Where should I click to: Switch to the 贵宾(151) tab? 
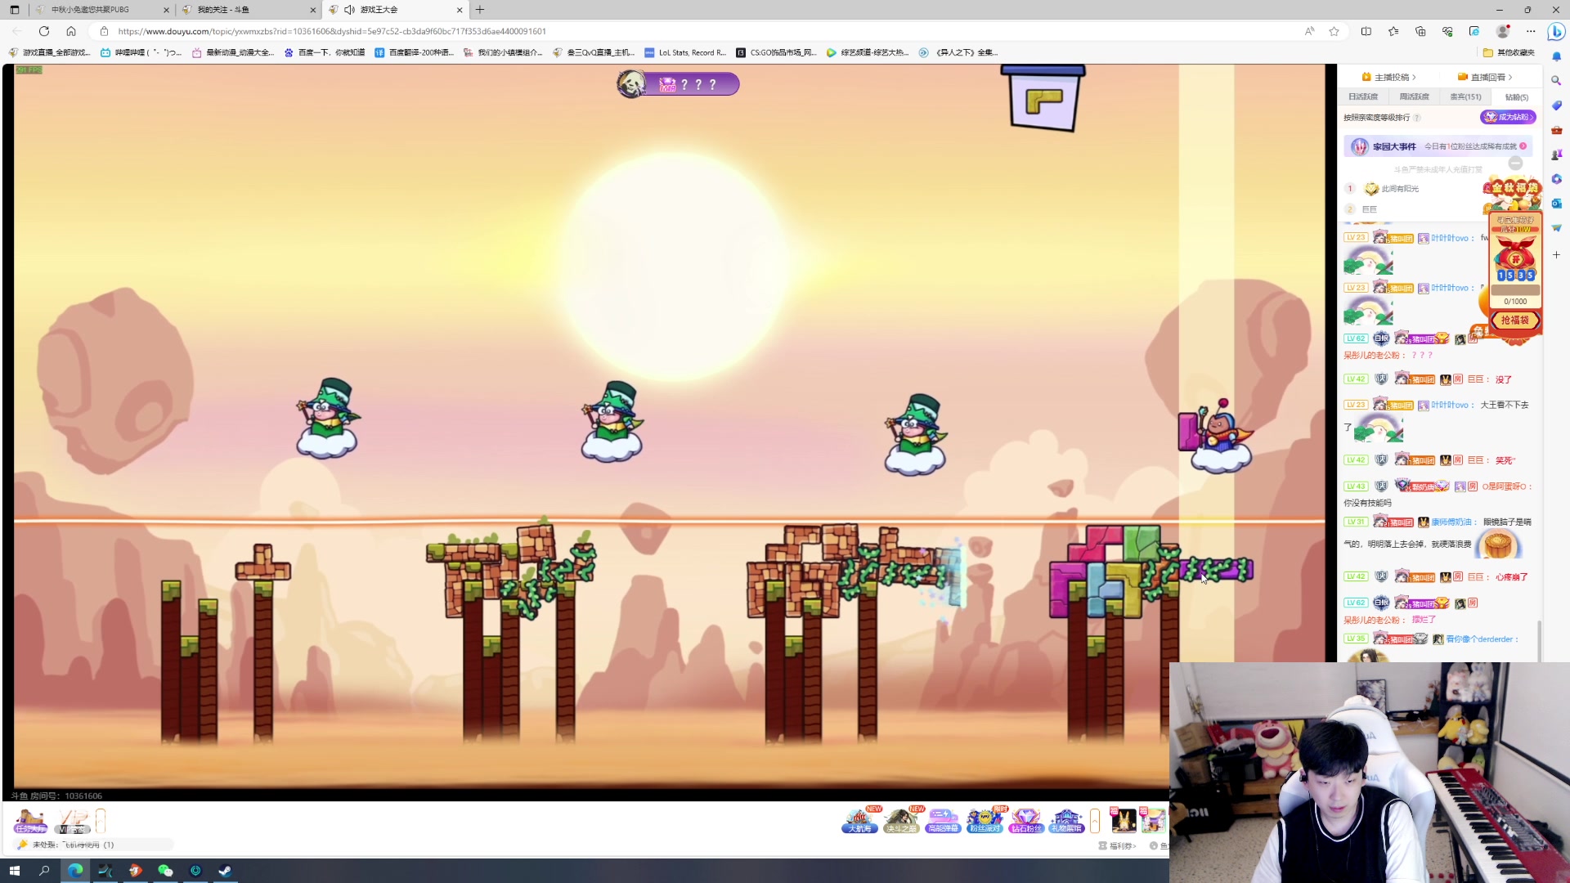pyautogui.click(x=1465, y=96)
